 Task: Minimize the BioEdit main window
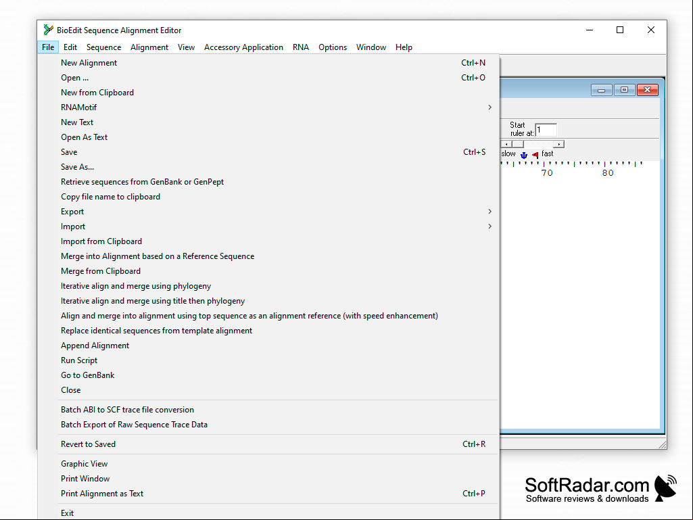[590, 30]
